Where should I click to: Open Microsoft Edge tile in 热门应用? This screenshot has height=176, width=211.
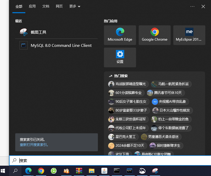pos(120,35)
